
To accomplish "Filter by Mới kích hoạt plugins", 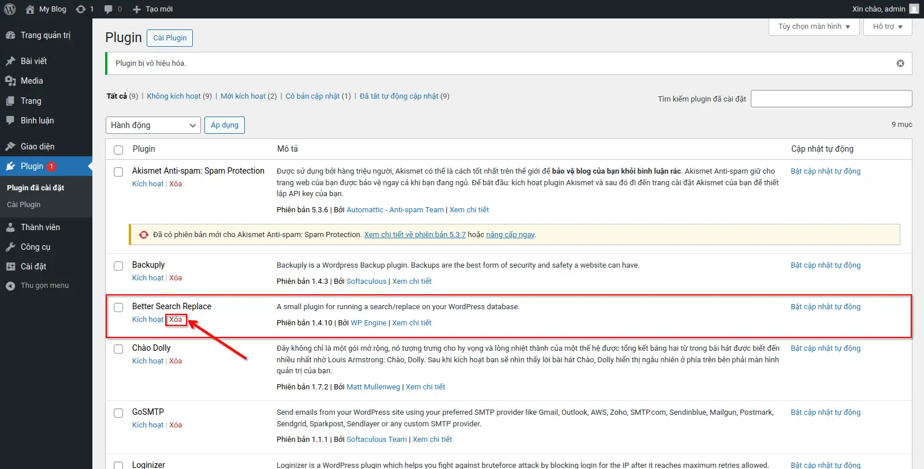I will click(x=243, y=96).
